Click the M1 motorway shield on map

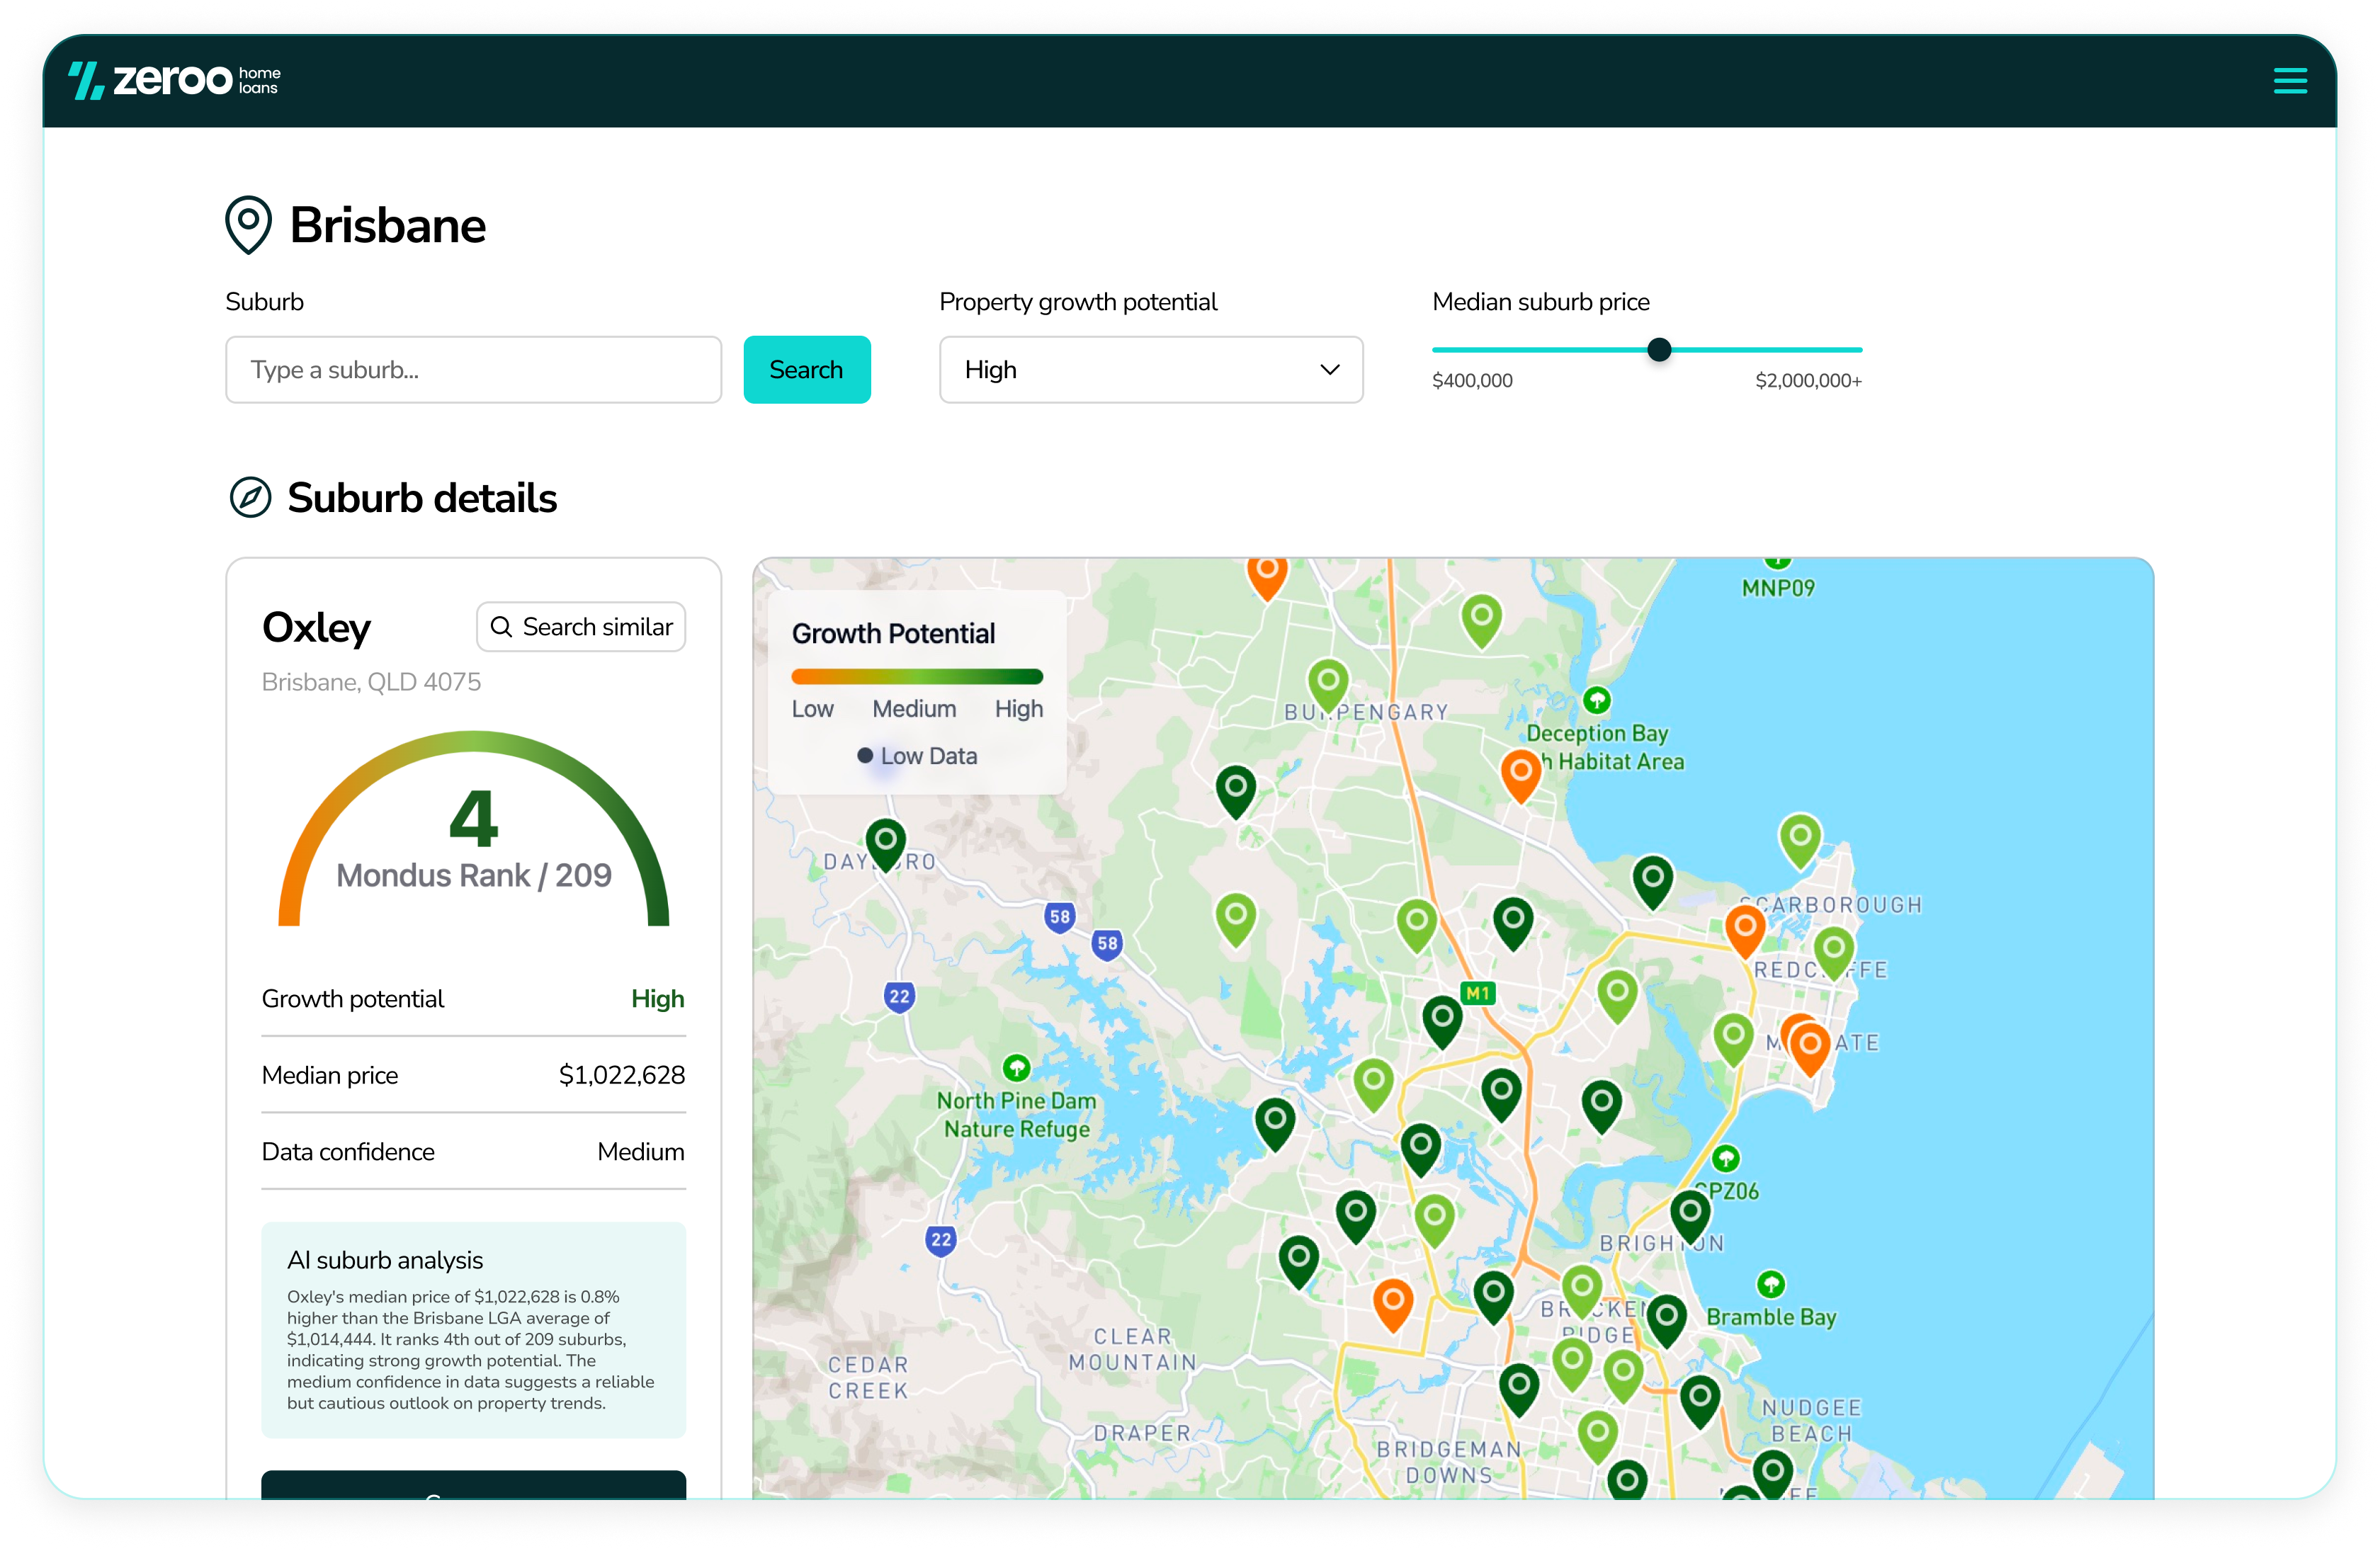point(1477,993)
